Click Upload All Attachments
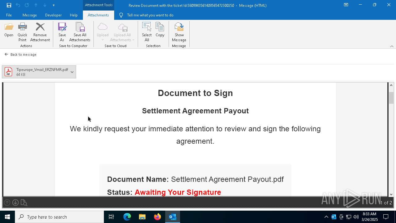This screenshot has height=223, width=396. click(122, 32)
